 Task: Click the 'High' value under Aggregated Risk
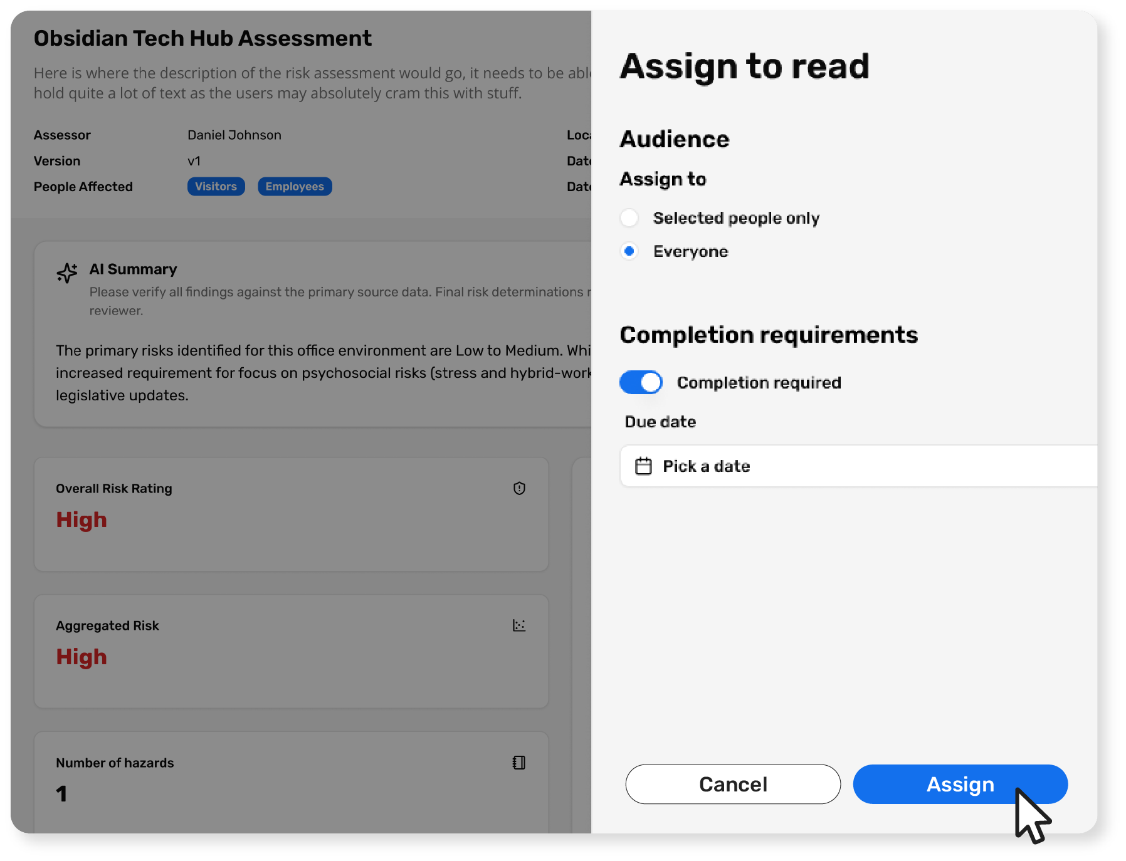(82, 657)
